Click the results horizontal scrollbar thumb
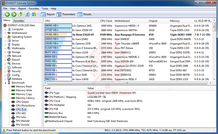Image resolution: width=218 pixels, height=134 pixels. tap(127, 83)
